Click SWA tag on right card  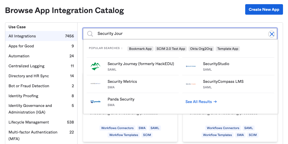click(x=240, y=135)
